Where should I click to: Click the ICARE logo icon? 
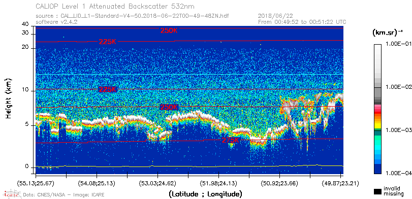[12, 194]
